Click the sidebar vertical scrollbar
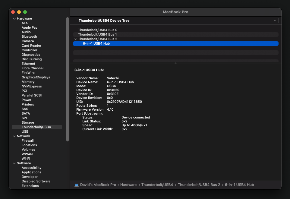This screenshot has width=290, height=199. tap(68, 78)
